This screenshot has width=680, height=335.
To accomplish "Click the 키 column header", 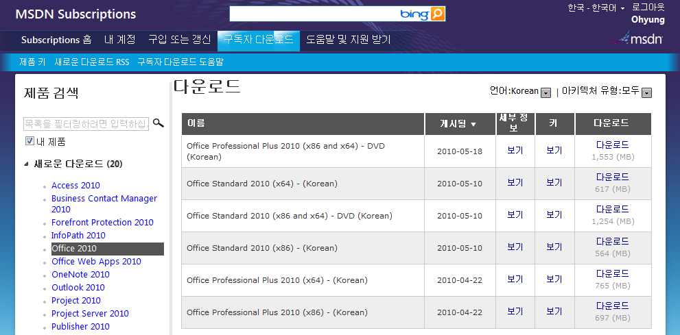I will [554, 124].
